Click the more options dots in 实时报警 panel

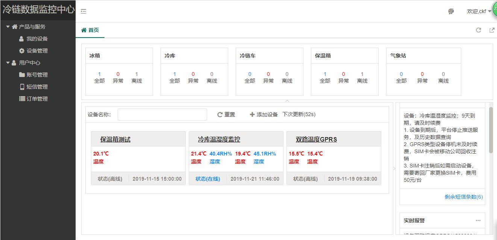(478, 220)
